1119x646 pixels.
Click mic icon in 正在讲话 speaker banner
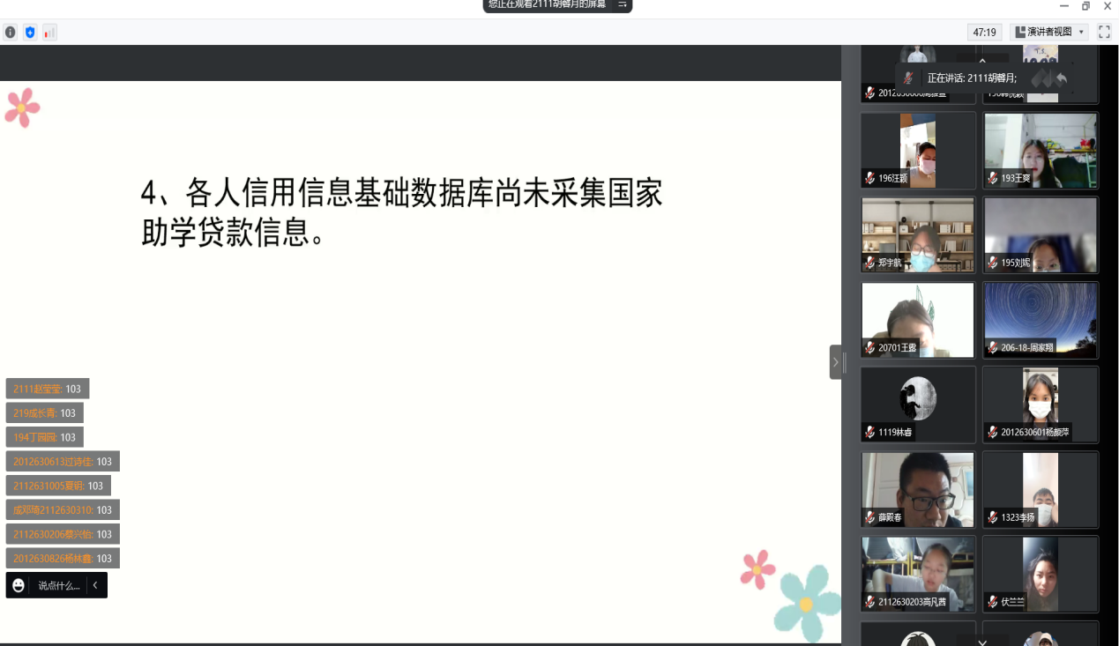coord(909,78)
